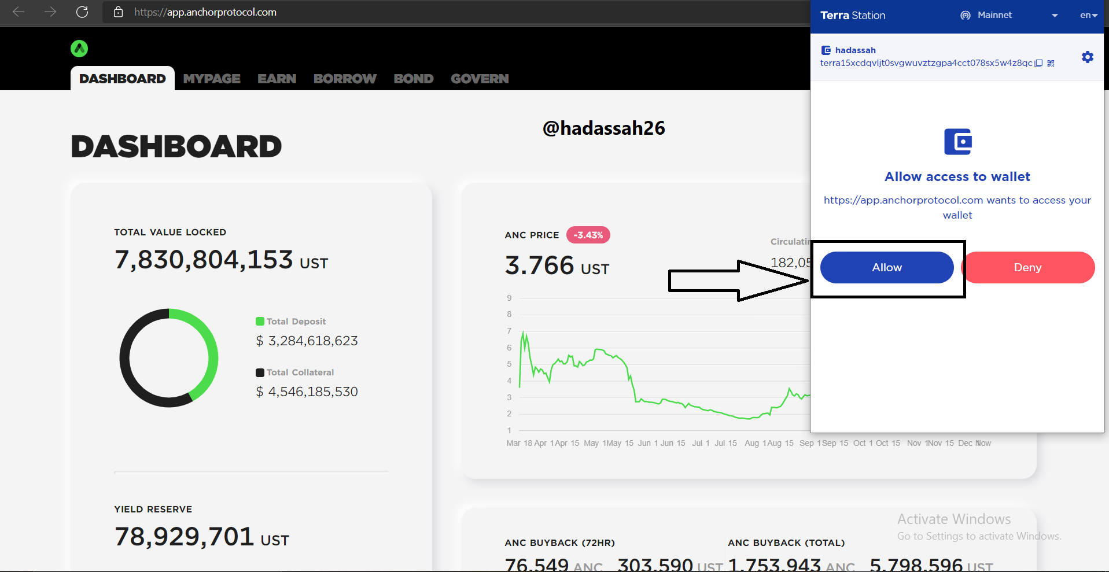Select the $ 3,284,618,623 deposit amount
The width and height of the screenshot is (1109, 572).
pos(307,341)
